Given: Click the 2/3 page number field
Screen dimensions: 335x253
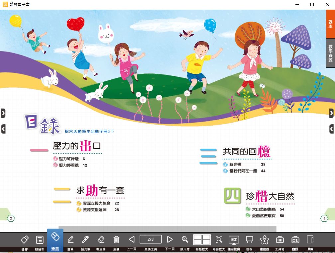Looking at the screenshot, I should (x=151, y=239).
